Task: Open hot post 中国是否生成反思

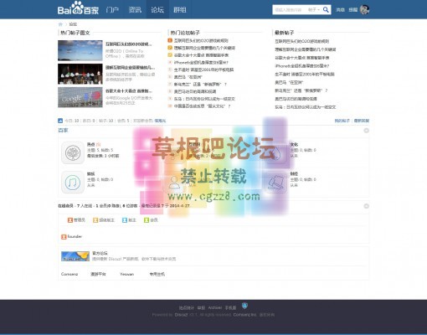Action: click(203, 106)
